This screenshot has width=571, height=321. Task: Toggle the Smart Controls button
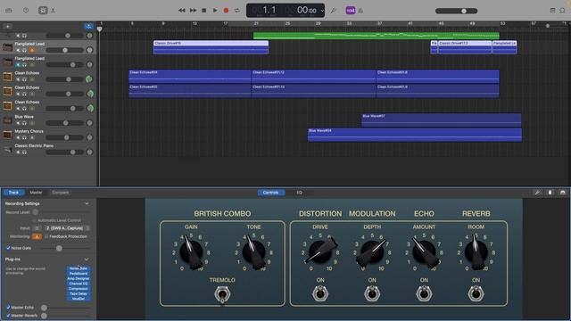[x=43, y=11]
